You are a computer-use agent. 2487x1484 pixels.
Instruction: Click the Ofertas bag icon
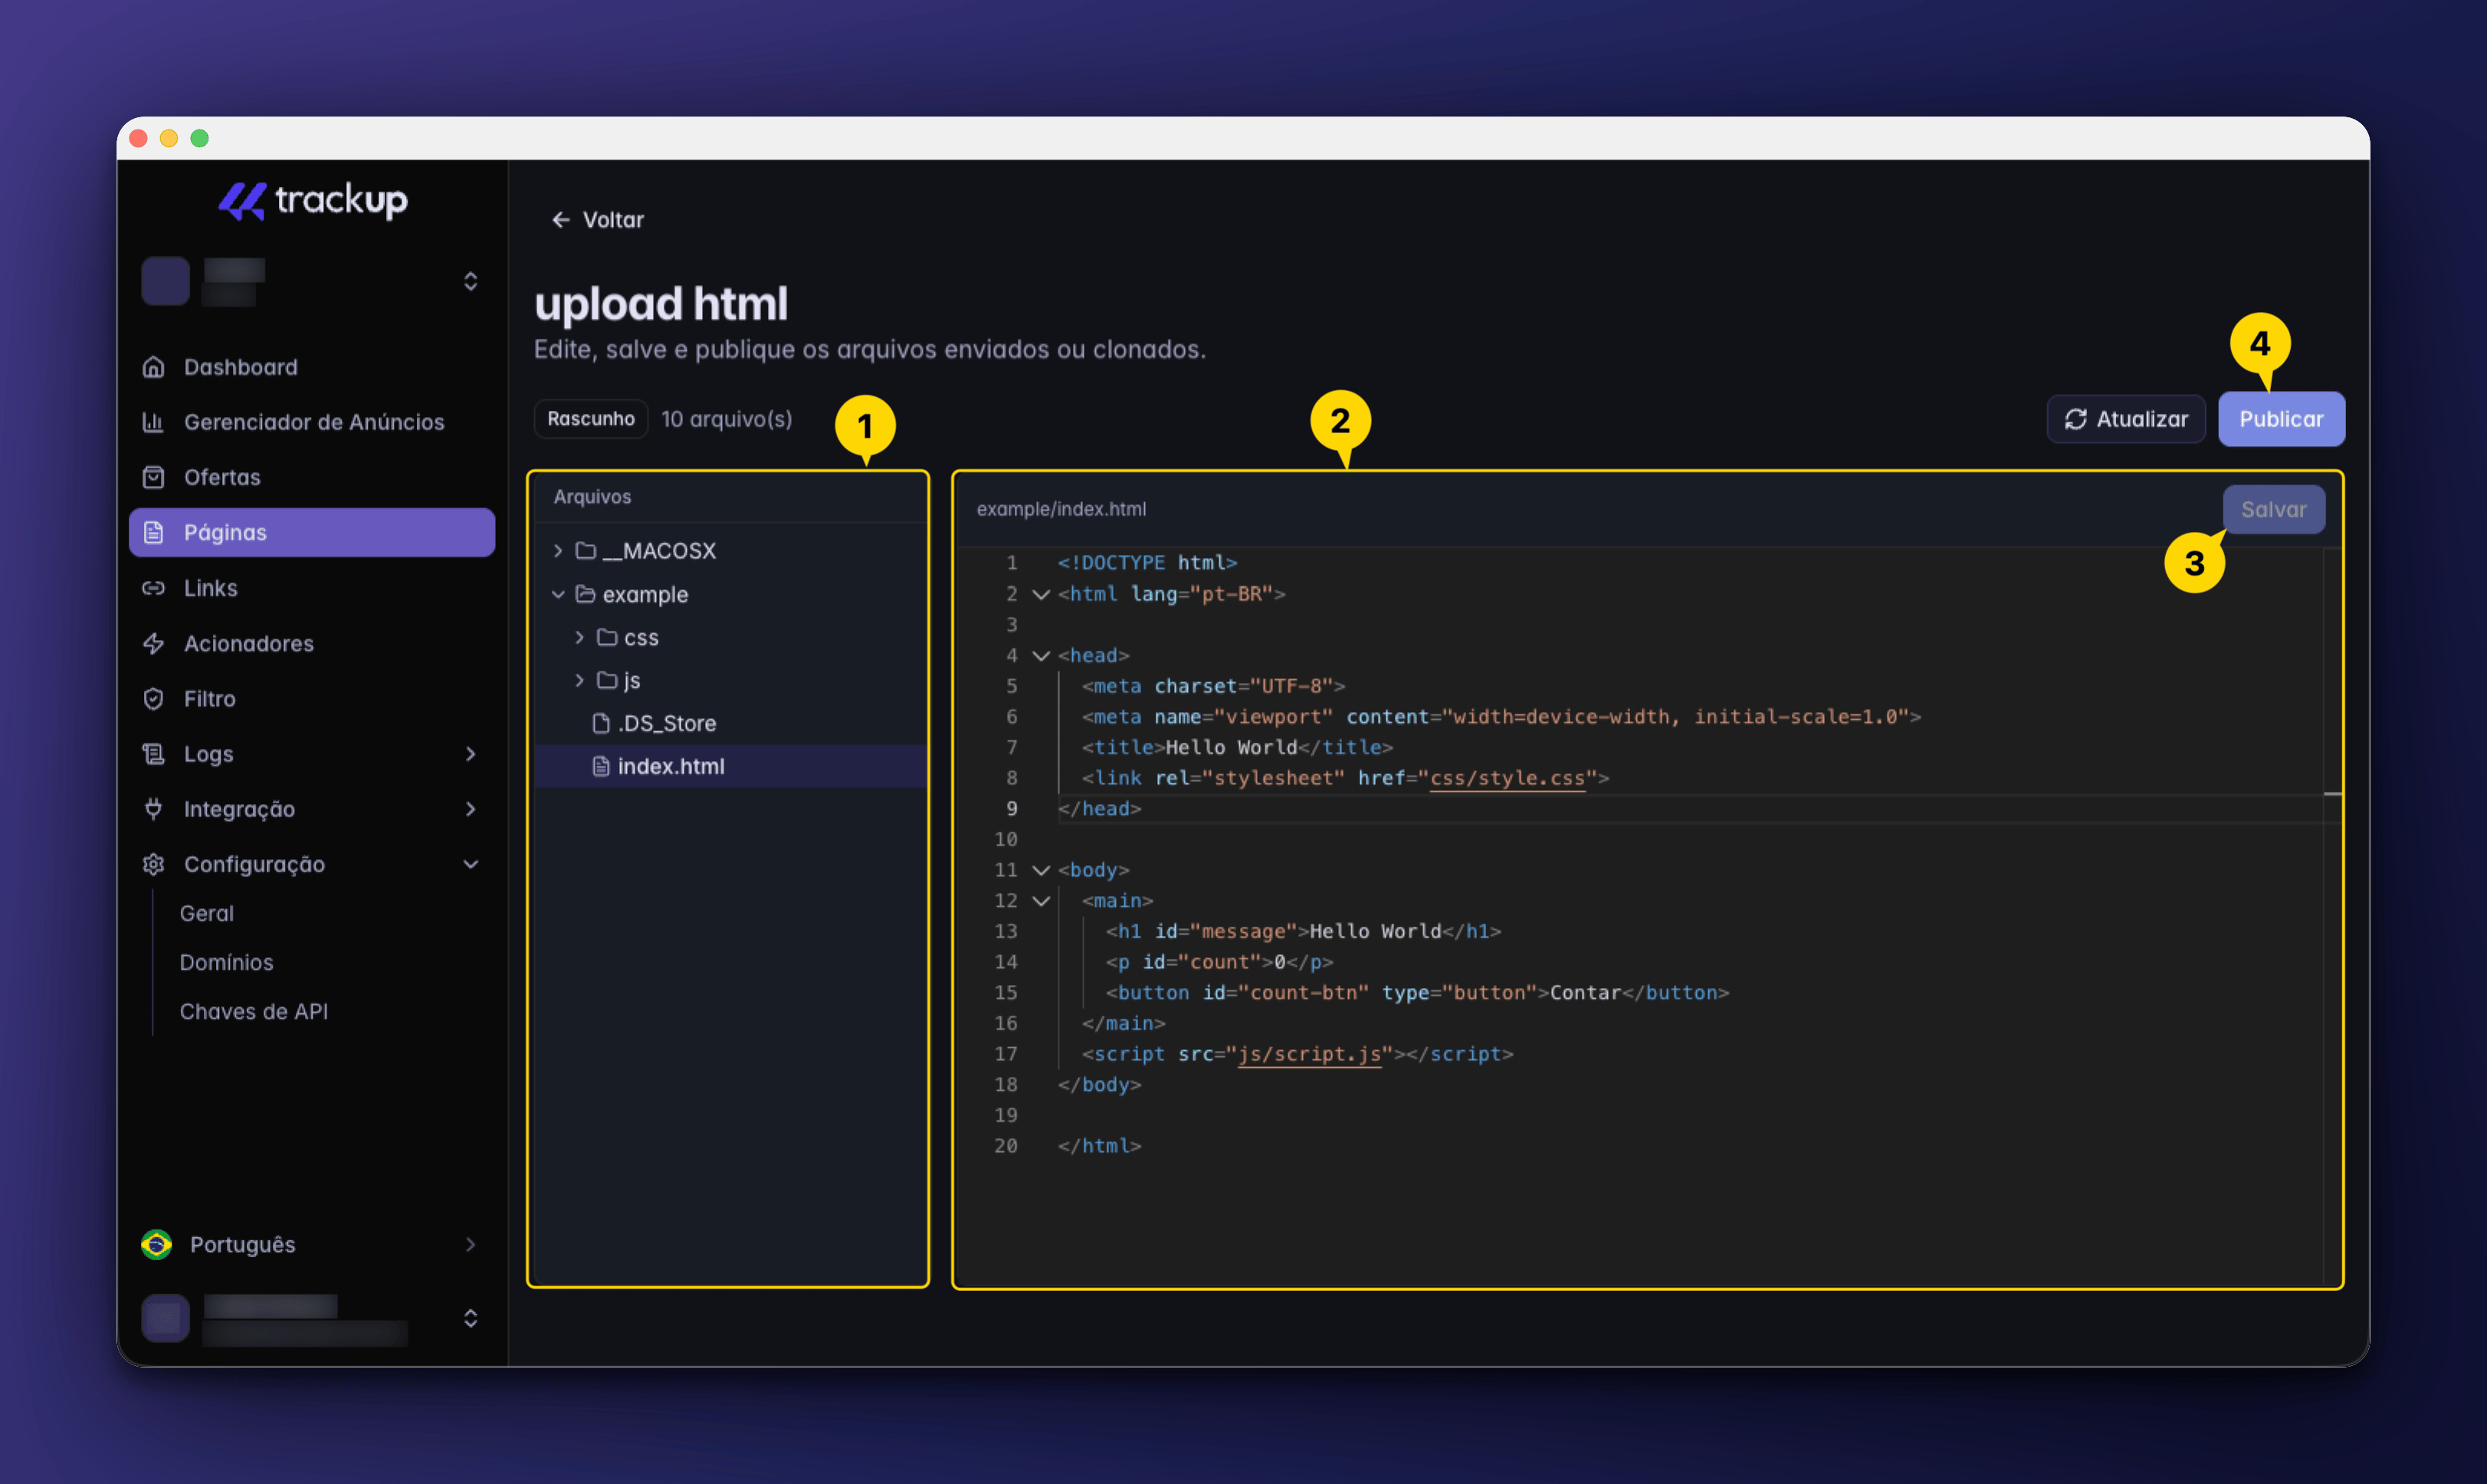153,477
